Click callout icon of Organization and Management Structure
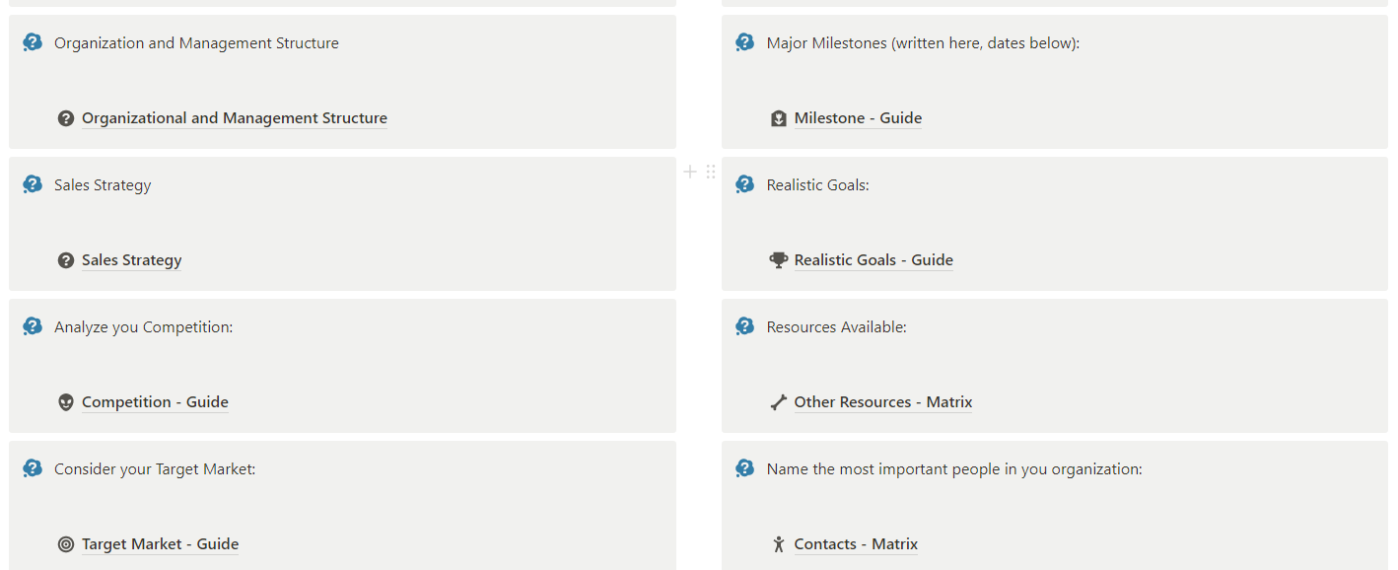Image resolution: width=1398 pixels, height=570 pixels. [33, 42]
